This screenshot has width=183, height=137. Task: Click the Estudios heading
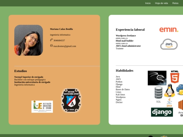pos(21,71)
